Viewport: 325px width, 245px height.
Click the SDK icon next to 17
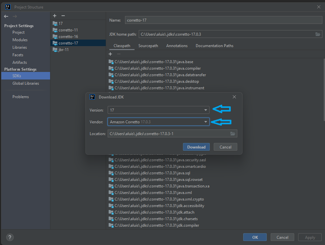[x=55, y=24]
